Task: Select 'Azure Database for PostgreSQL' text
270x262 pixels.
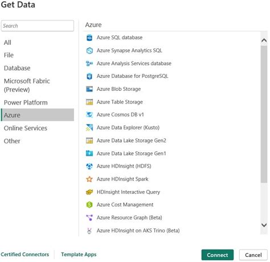Action: tap(132, 76)
